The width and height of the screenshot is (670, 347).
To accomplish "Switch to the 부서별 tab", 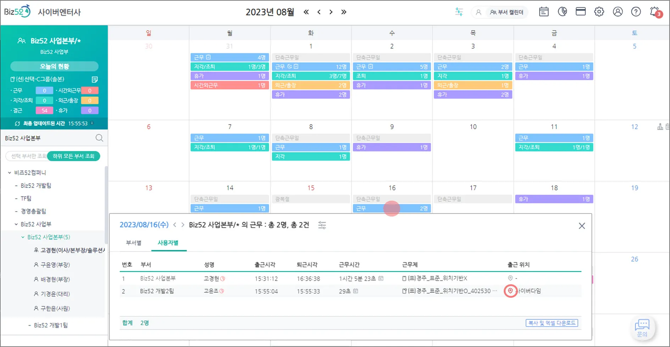I will (134, 243).
